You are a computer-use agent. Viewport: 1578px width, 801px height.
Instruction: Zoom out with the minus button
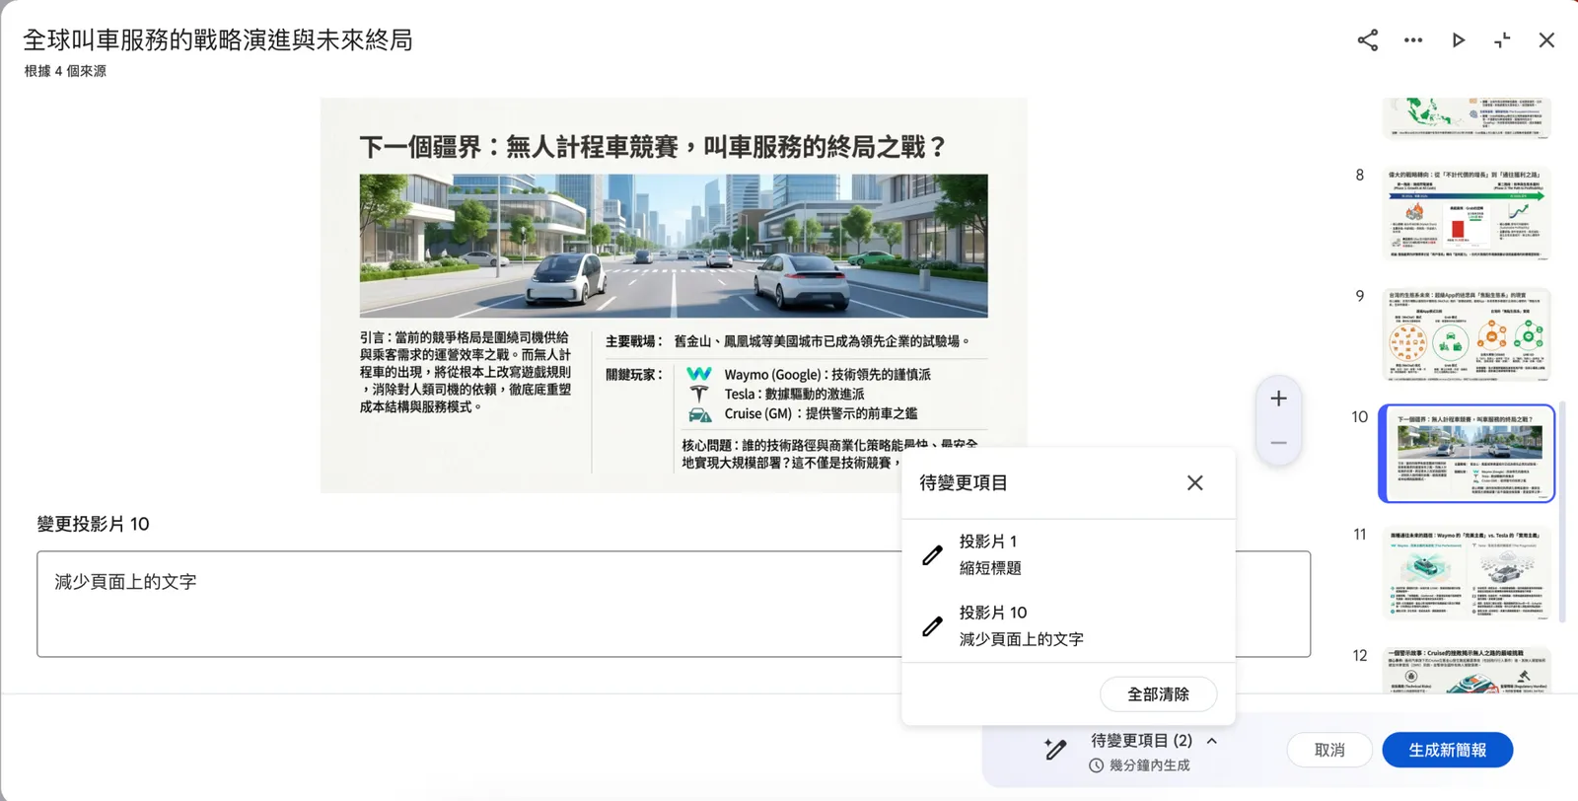(x=1278, y=443)
